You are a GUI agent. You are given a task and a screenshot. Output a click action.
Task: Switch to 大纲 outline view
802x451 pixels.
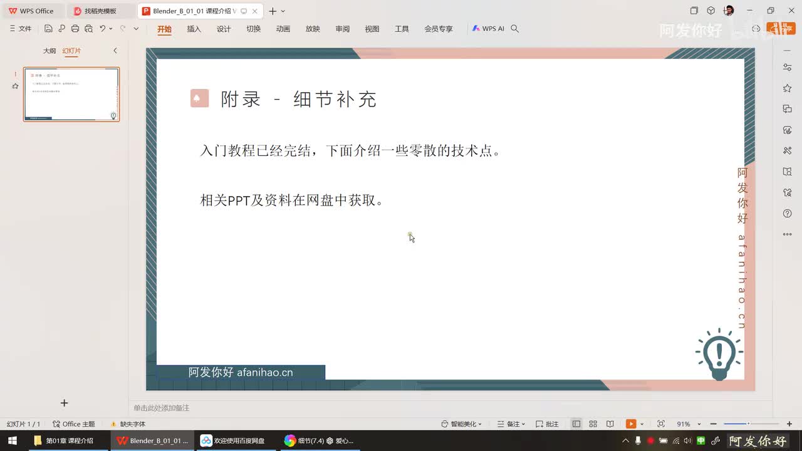tap(49, 51)
